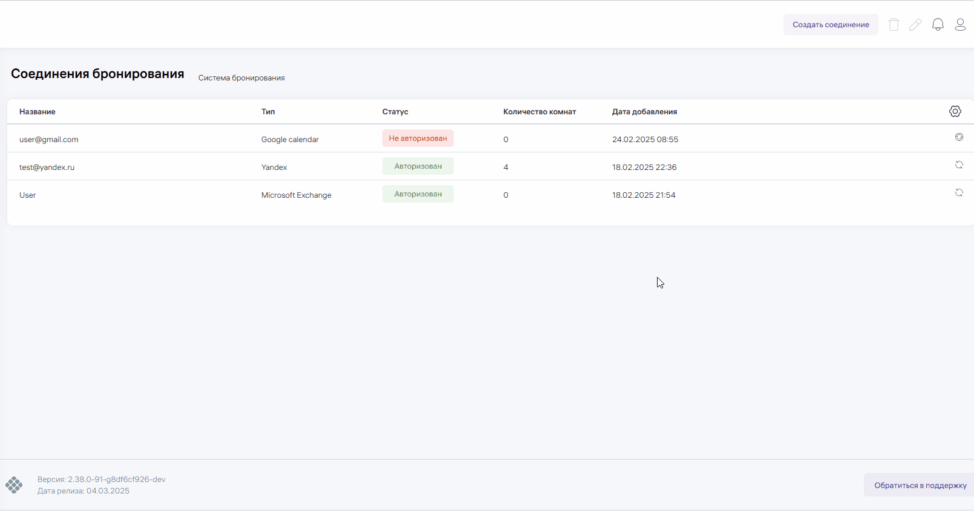Click the logo icon in footer
The width and height of the screenshot is (974, 511).
coord(14,485)
